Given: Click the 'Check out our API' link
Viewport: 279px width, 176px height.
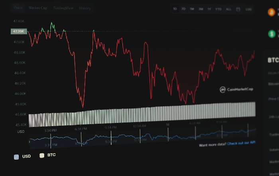Looking at the screenshot, I should (x=240, y=143).
